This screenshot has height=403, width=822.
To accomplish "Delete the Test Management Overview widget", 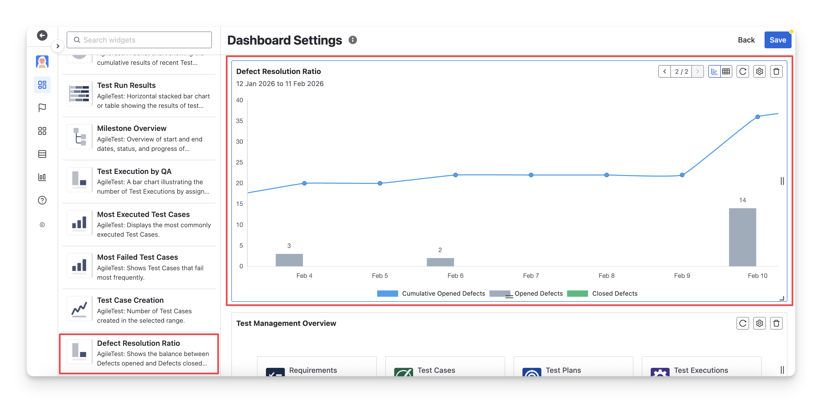I will pos(776,323).
